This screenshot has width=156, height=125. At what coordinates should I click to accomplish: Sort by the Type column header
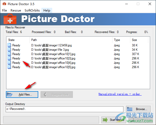121,40
